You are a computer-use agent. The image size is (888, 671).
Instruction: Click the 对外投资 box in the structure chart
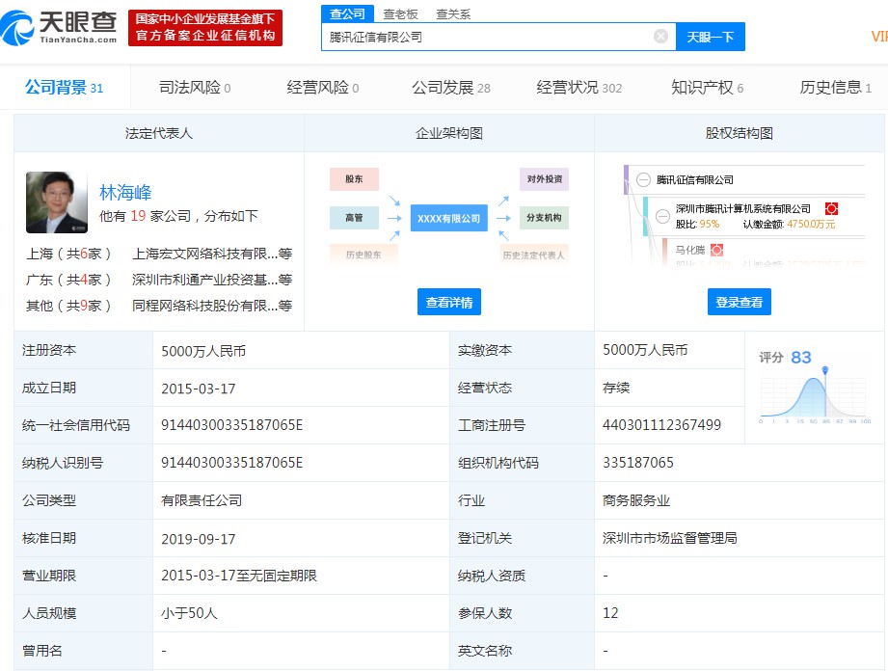(544, 179)
